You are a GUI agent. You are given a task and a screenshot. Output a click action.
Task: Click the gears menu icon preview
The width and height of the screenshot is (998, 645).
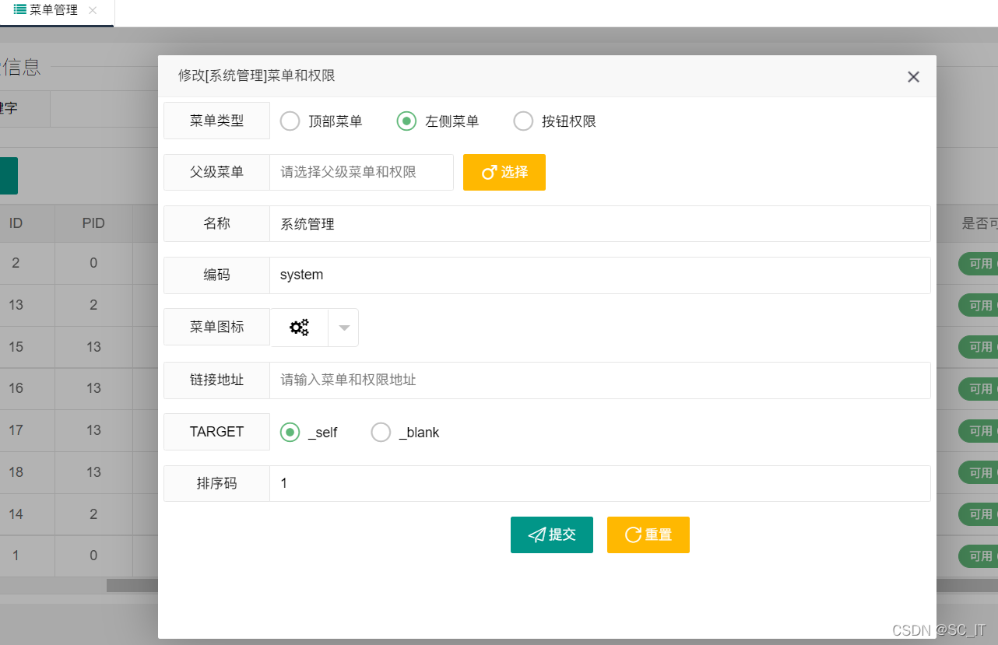(x=299, y=328)
